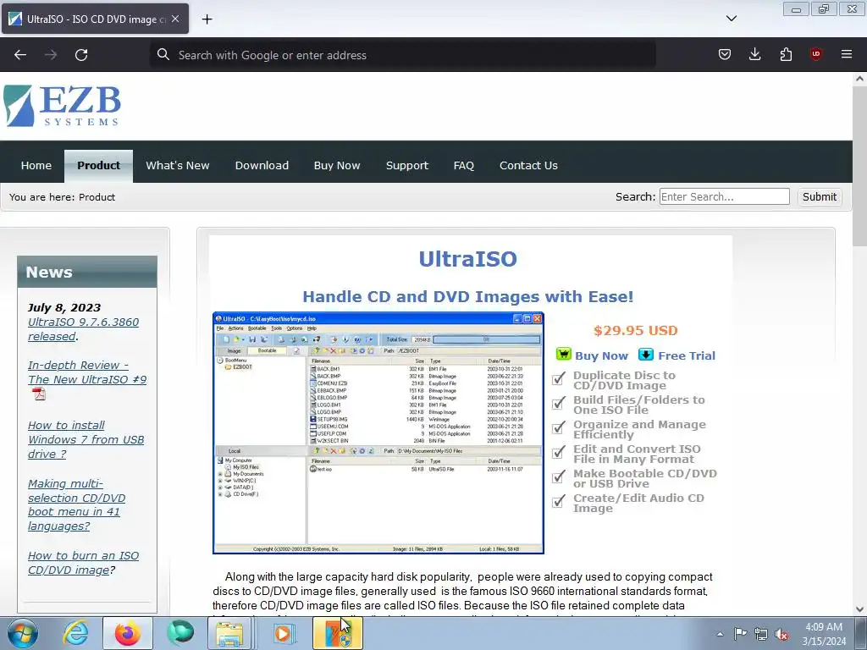This screenshot has height=650, width=867.
Task: Open the Contact Us navigation tab
Action: tap(528, 165)
